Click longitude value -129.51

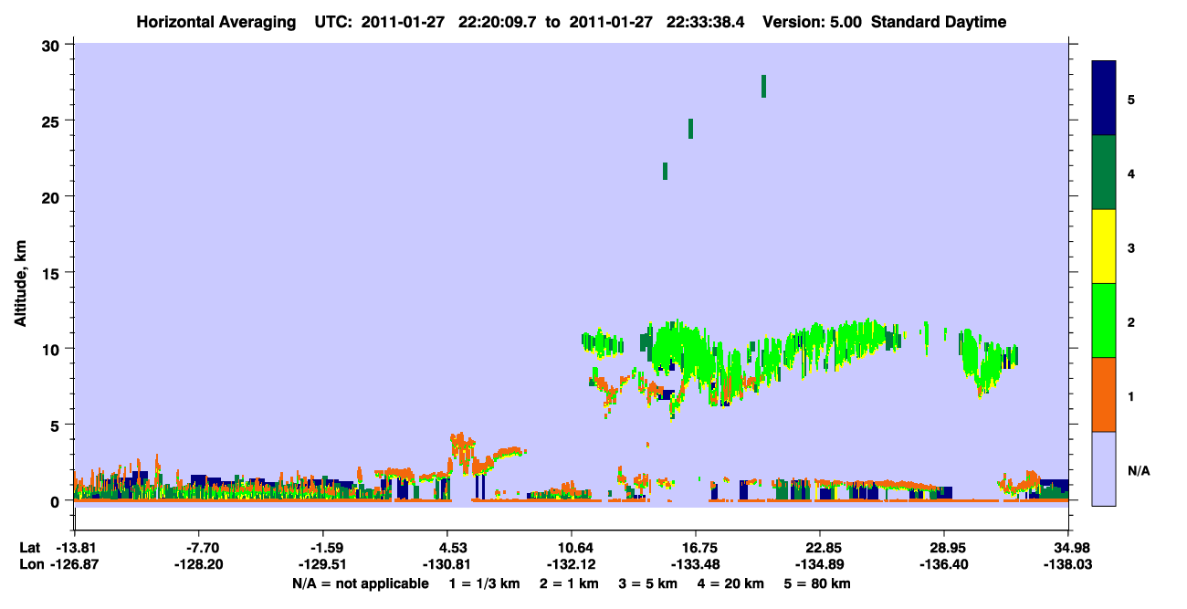click(322, 565)
